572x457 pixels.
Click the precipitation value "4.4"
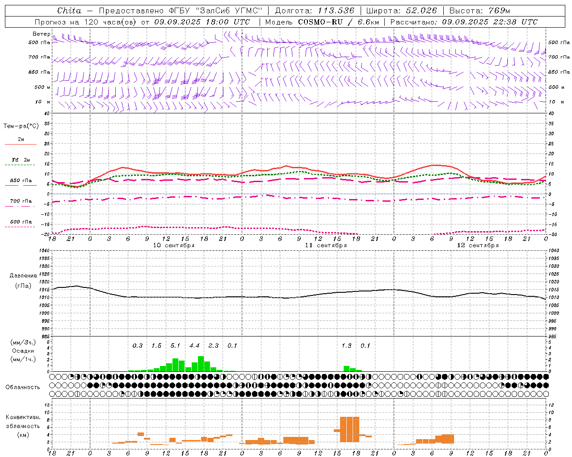[194, 345]
